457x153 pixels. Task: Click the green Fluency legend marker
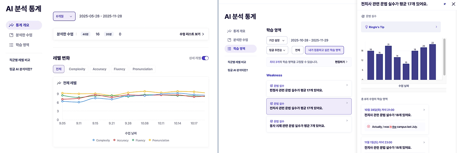pos(133,140)
